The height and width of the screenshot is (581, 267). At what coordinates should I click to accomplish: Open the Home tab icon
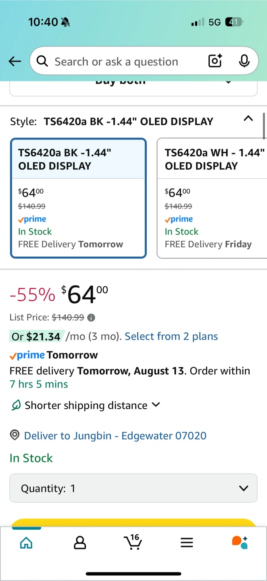(26, 543)
